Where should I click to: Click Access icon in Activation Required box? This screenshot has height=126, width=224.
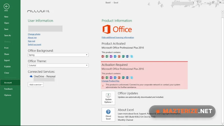[x=103, y=78]
